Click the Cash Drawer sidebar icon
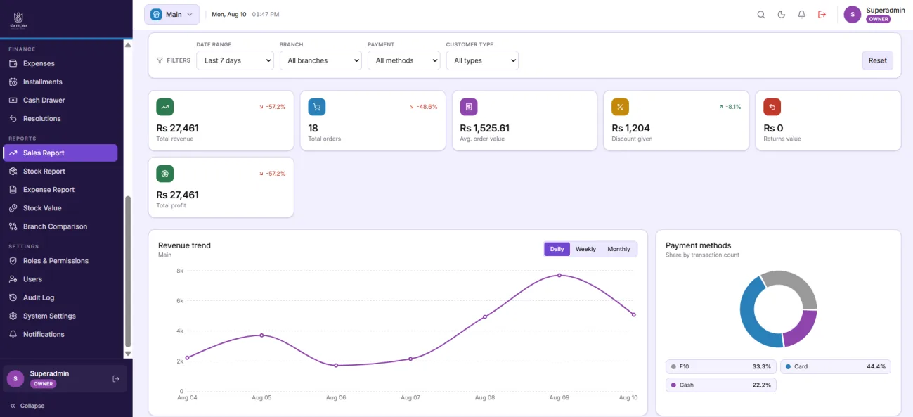The width and height of the screenshot is (913, 417). [x=13, y=100]
